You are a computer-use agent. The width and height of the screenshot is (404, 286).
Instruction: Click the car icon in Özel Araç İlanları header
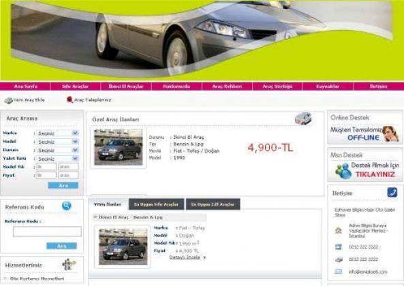[x=303, y=118]
